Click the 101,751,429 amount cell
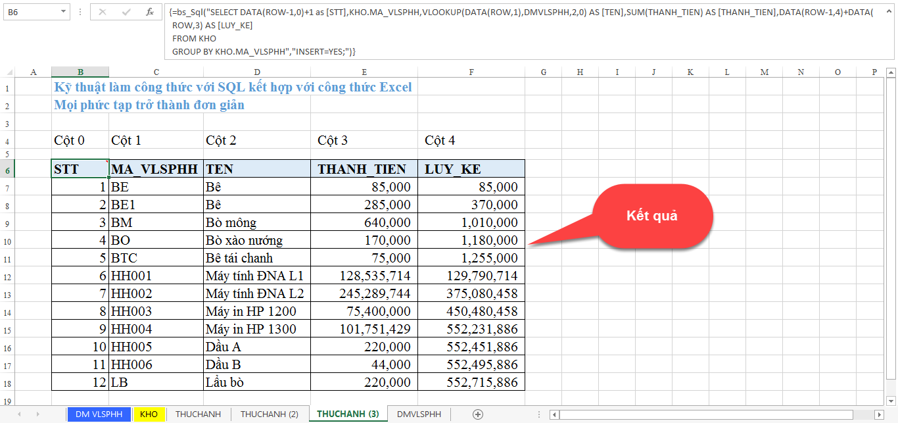898x423 pixels. click(364, 329)
